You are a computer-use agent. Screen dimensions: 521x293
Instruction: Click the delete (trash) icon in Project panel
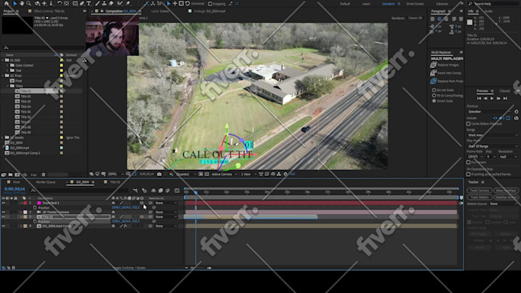click(x=44, y=174)
